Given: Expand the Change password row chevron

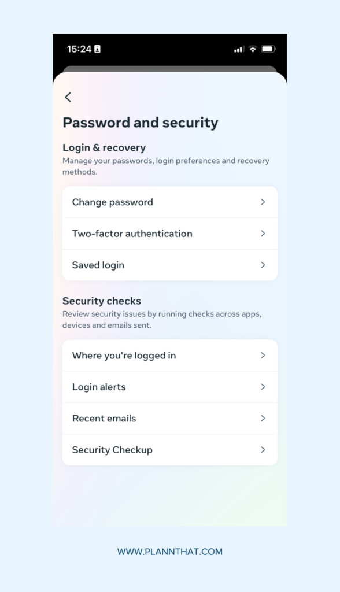Looking at the screenshot, I should (x=263, y=202).
